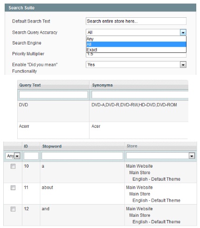Image resolution: width=200 pixels, height=228 pixels.
Task: Tick the checkbox for stopword 'a'
Action: coord(13,166)
